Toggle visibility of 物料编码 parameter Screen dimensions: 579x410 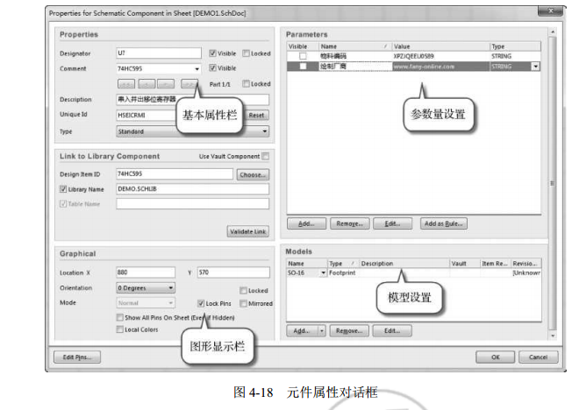pos(303,56)
